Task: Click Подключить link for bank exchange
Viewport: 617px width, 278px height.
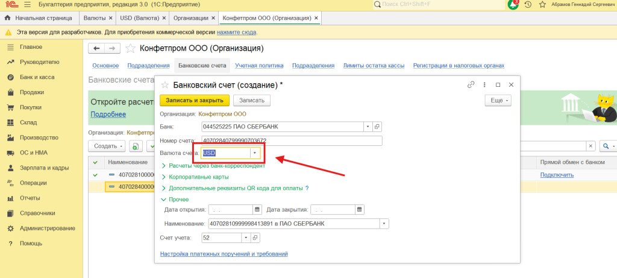Action: click(x=557, y=175)
